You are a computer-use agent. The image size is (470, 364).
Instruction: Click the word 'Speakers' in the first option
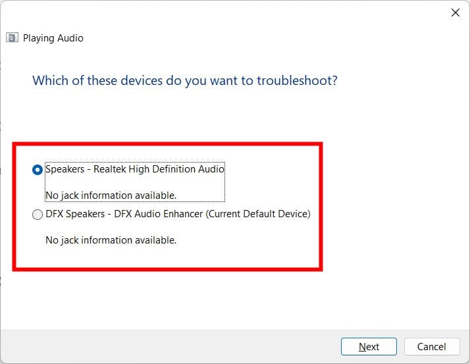tap(65, 169)
